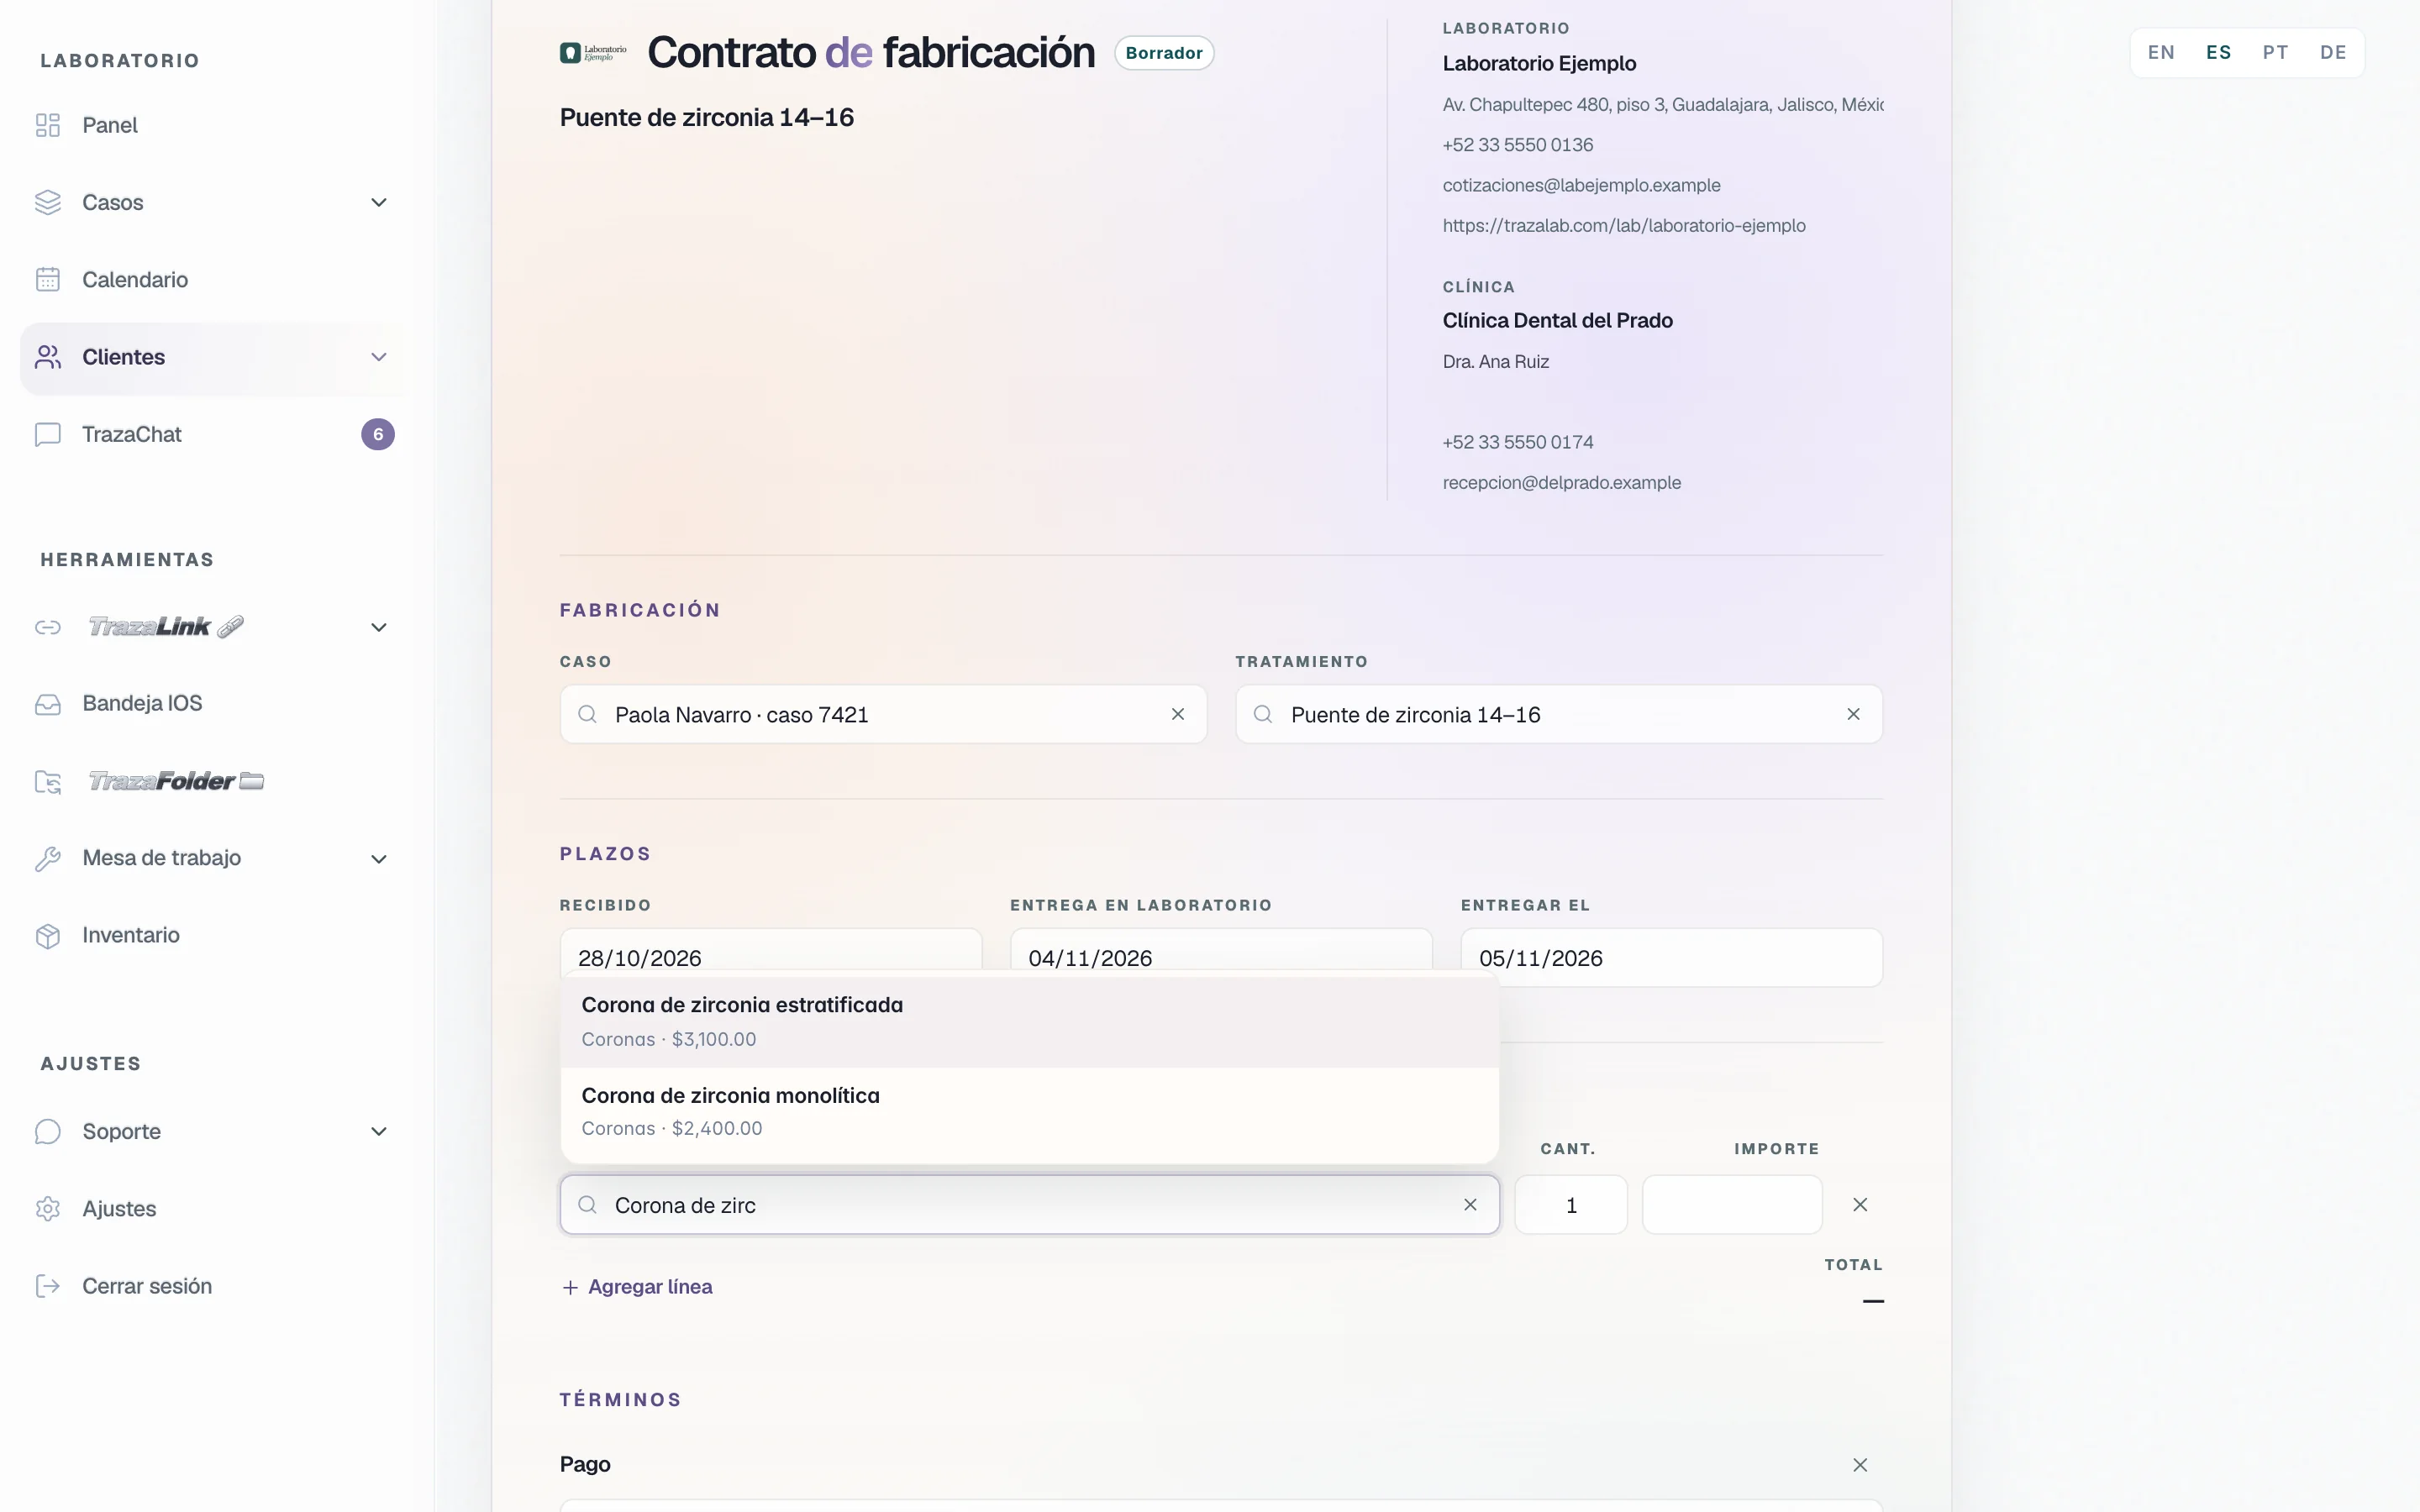Expand the Clientes submenu chevron
The width and height of the screenshot is (2420, 1512).
pyautogui.click(x=379, y=357)
